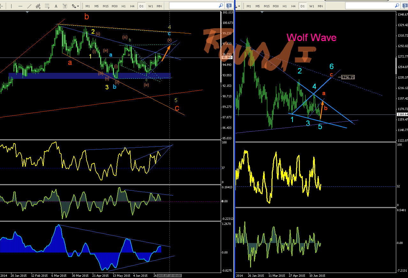Image resolution: width=408 pixels, height=278 pixels.
Task: Click the left search magnifier icon
Action: 221,6
